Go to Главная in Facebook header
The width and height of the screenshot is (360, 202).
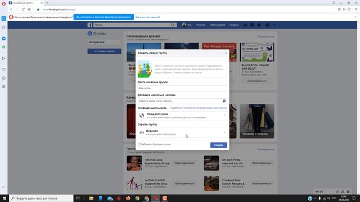[200, 25]
